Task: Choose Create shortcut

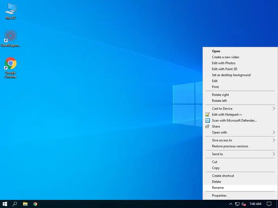Action: click(x=240, y=175)
